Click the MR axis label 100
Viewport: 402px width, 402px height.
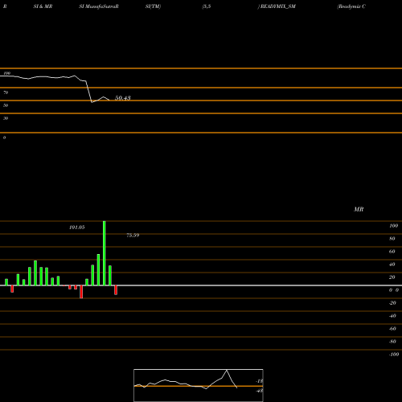(393, 226)
